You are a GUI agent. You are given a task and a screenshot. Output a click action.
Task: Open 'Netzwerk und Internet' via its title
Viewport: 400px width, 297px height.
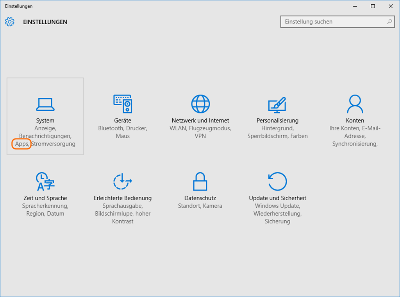tap(200, 121)
